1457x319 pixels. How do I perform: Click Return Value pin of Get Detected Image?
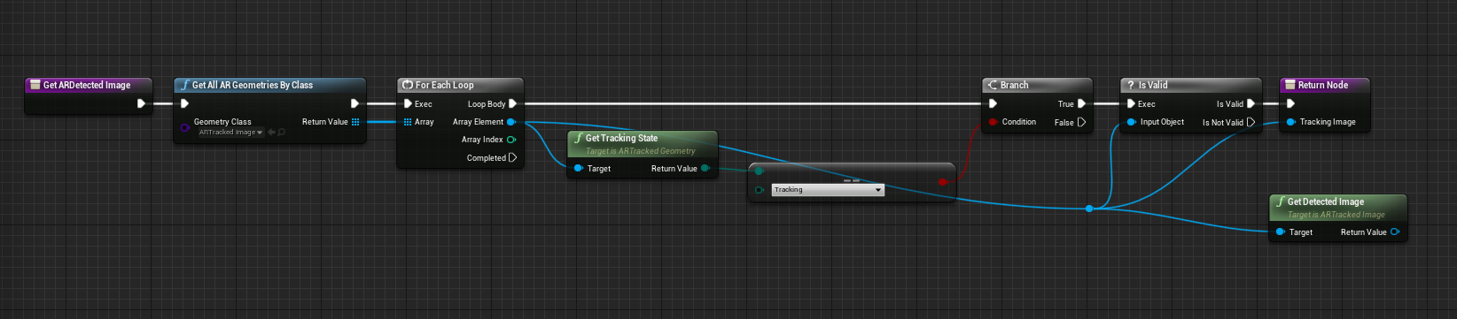1395,232
